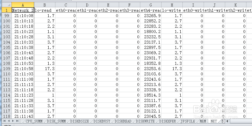Click lo-write value 1.3 in row 108
Image resolution: width=252 pixels, height=126 pixels.
[x=172, y=63]
